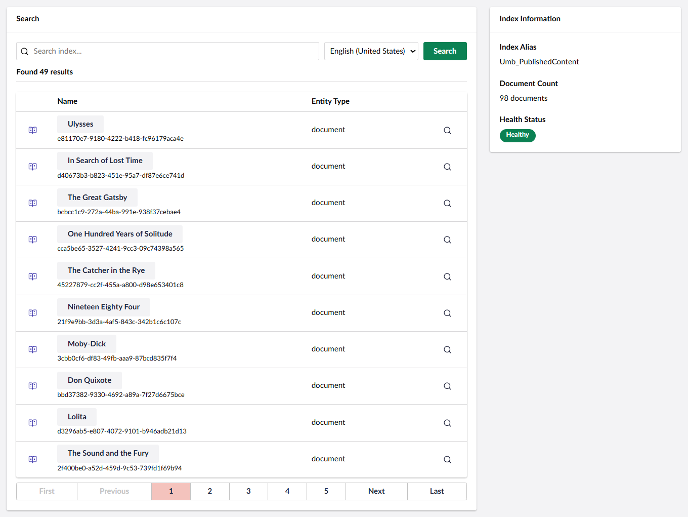
Task: Open the magnifier icon for The Great Gatsby
Action: pos(447,203)
